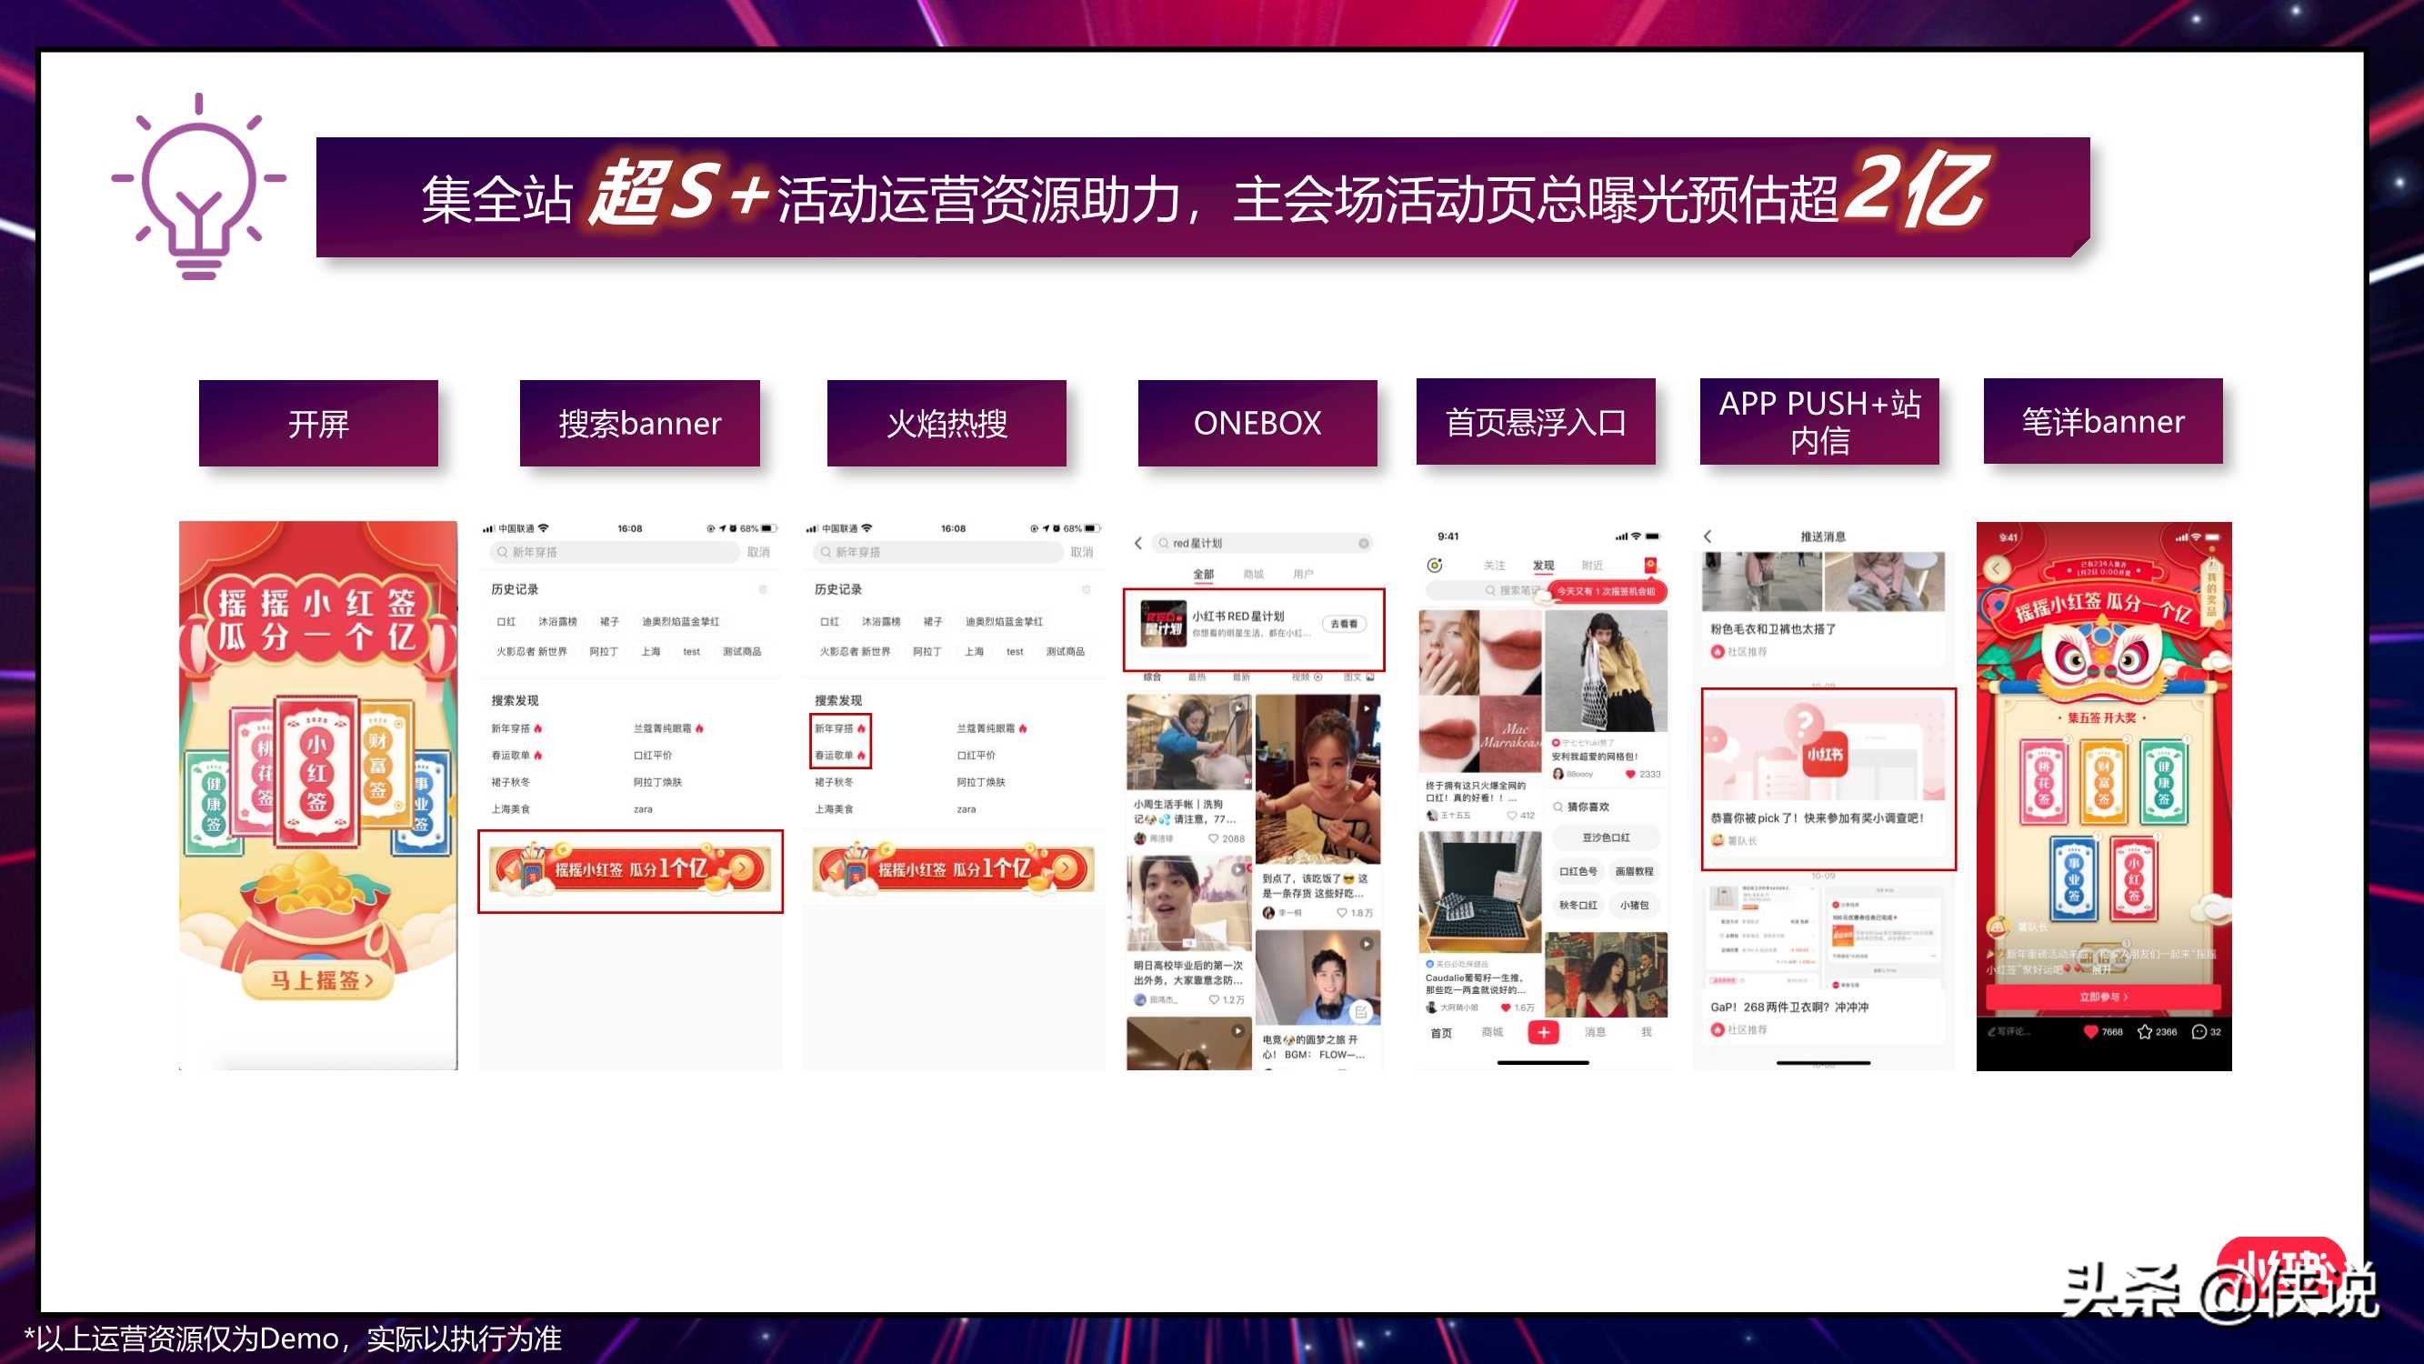Tap 取消 in the 火焰热搜 screen
The height and width of the screenshot is (1364, 2424).
pyautogui.click(x=1082, y=553)
